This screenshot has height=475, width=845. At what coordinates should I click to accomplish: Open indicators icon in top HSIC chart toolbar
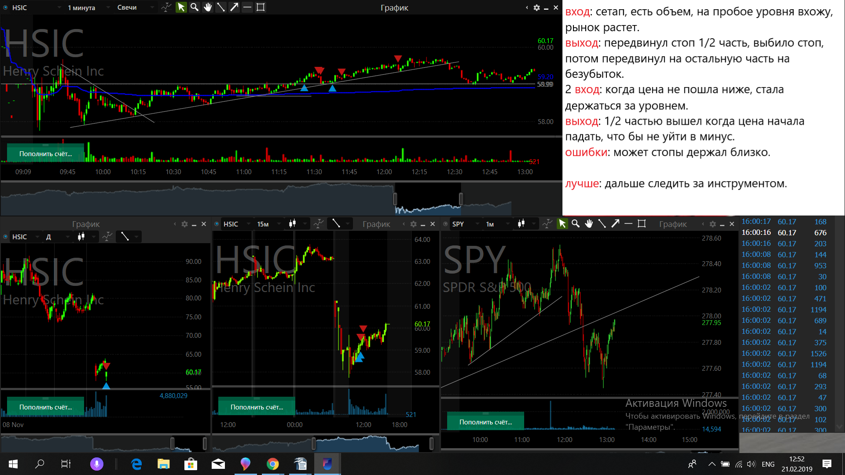166,7
